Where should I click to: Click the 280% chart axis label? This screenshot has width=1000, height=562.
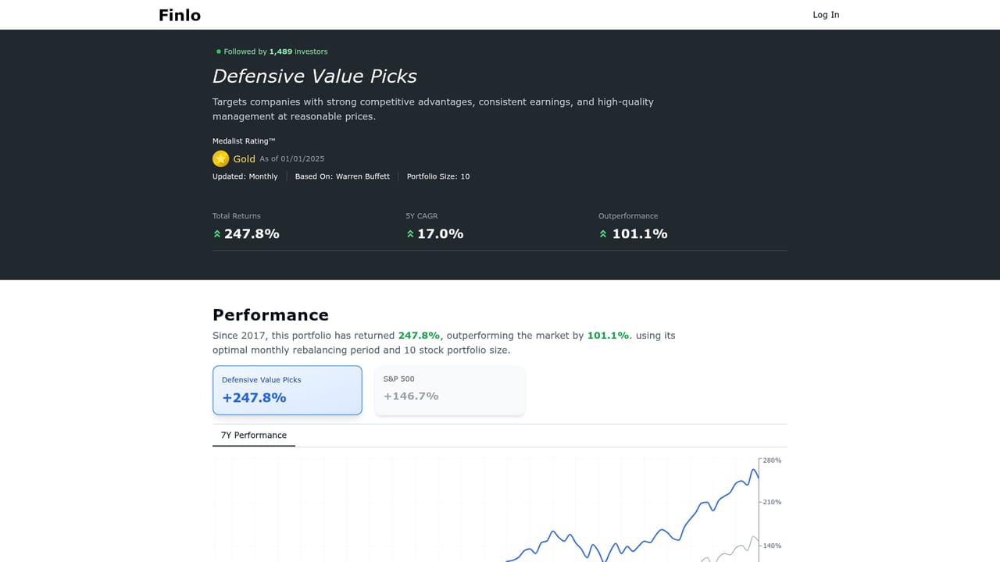(x=772, y=461)
